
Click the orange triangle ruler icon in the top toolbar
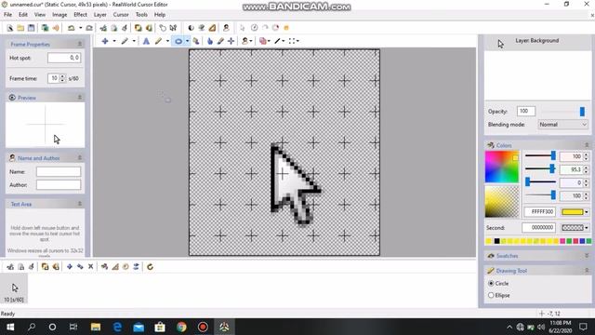point(213,28)
